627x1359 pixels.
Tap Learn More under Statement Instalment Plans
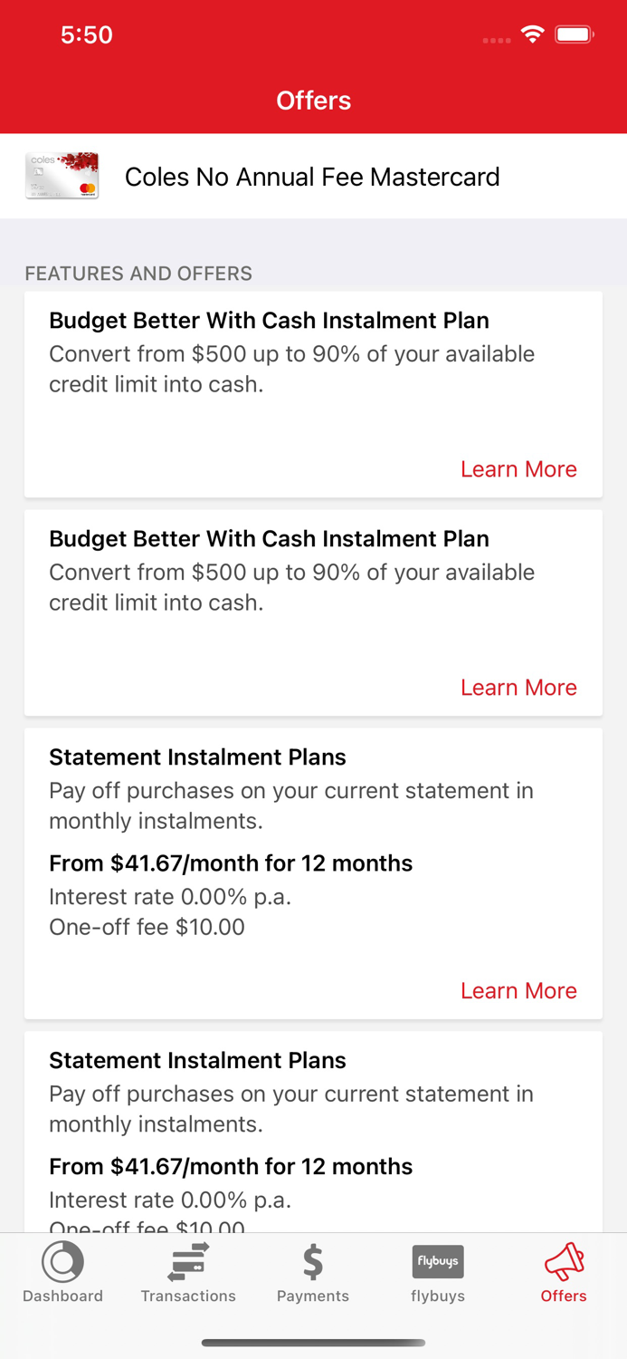518,990
